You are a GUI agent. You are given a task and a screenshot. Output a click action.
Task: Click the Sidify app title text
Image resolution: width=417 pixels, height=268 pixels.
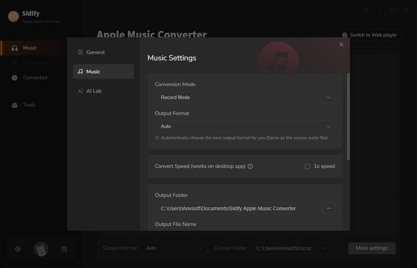[31, 14]
